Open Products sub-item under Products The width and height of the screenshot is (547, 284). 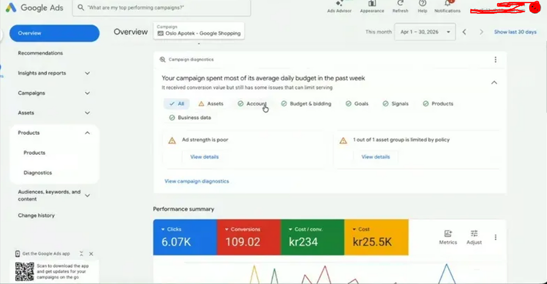pyautogui.click(x=35, y=153)
